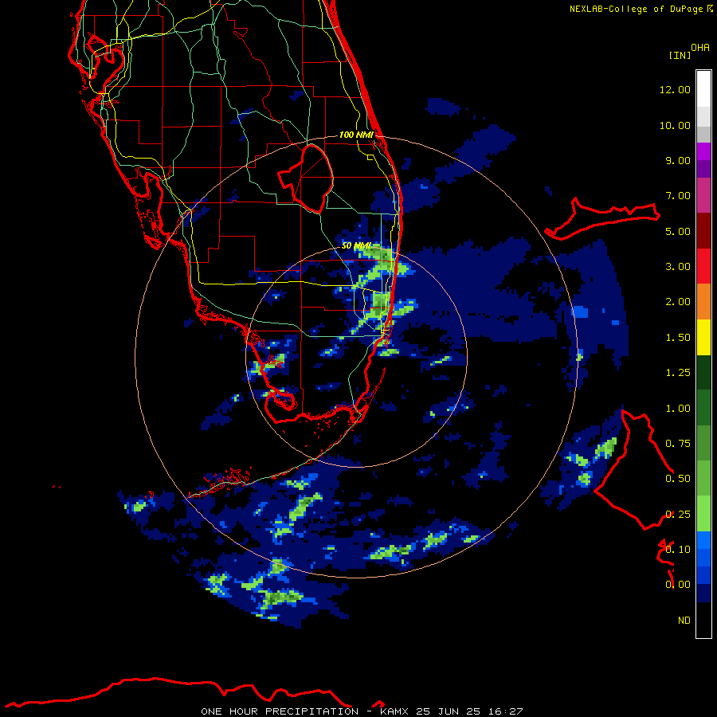This screenshot has height=717, width=717.
Task: Click the 12.00 legend value
Action: click(675, 89)
